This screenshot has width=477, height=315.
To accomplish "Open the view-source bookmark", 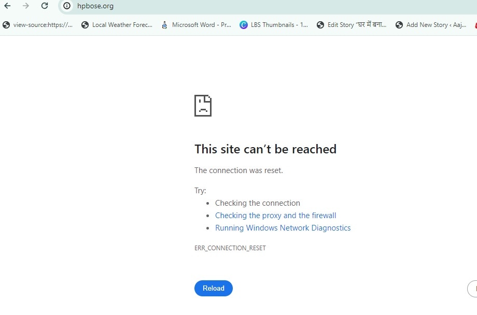I will tap(38, 25).
